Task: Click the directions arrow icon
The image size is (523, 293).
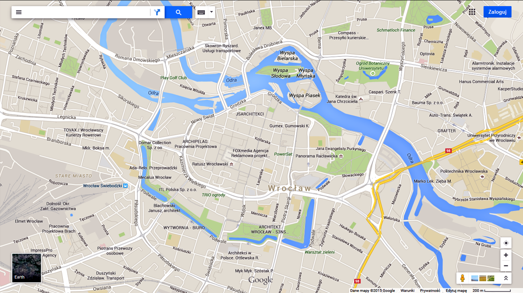Action: 157,12
